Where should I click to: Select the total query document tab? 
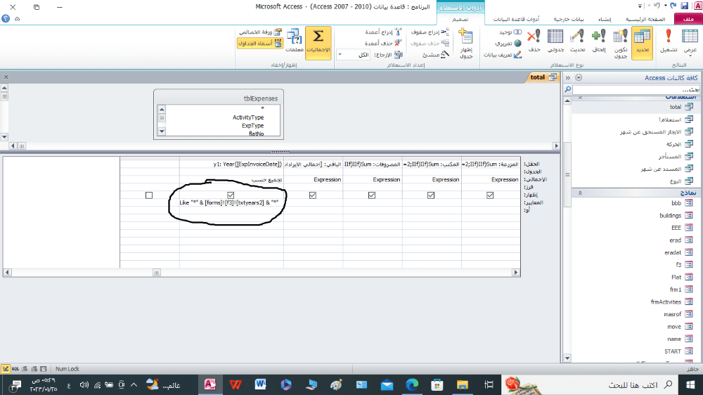[x=543, y=77]
